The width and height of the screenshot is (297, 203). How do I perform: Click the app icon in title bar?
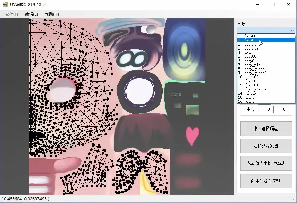pos(5,4)
